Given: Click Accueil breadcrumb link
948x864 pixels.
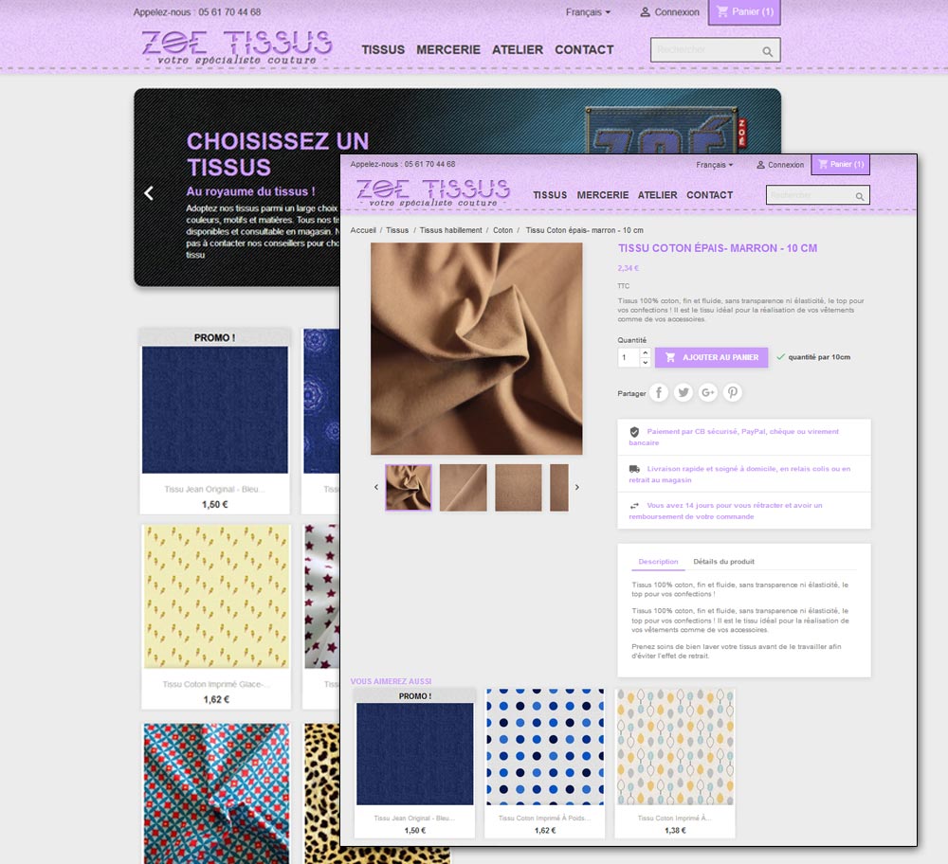Looking at the screenshot, I should click(363, 230).
